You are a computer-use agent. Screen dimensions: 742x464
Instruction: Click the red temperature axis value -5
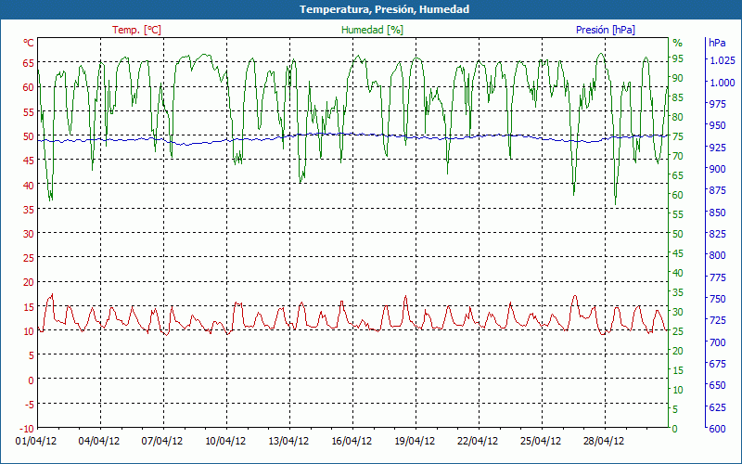(x=29, y=405)
